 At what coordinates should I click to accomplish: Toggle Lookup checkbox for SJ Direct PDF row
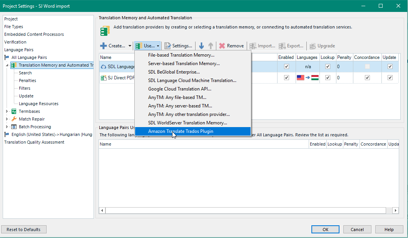coord(328,77)
